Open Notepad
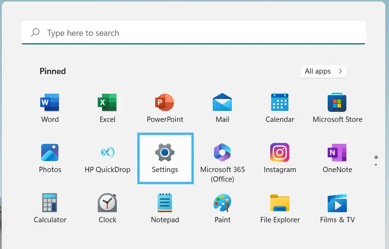 pos(165,208)
